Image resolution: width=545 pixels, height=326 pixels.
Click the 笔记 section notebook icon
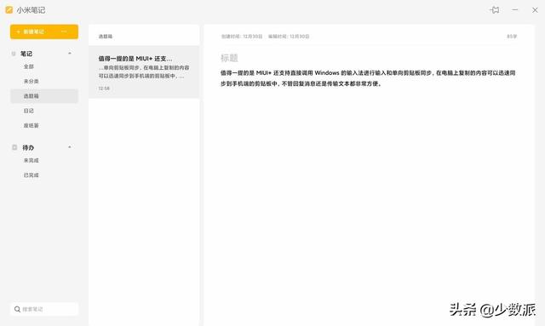[14, 54]
